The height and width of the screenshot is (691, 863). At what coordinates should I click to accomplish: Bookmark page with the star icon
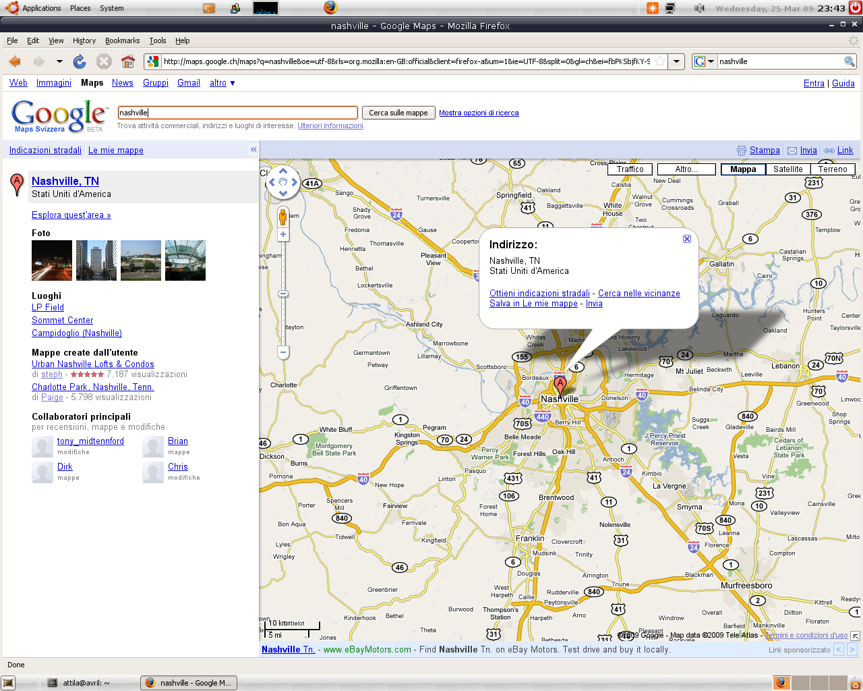point(660,61)
